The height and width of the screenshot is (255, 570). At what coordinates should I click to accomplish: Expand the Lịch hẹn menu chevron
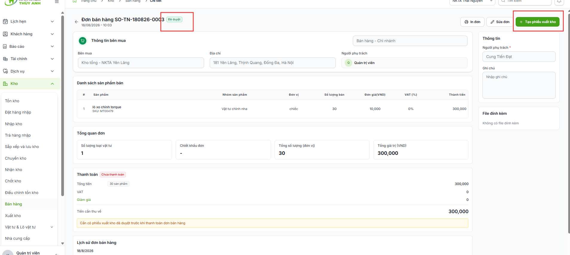[x=52, y=22]
